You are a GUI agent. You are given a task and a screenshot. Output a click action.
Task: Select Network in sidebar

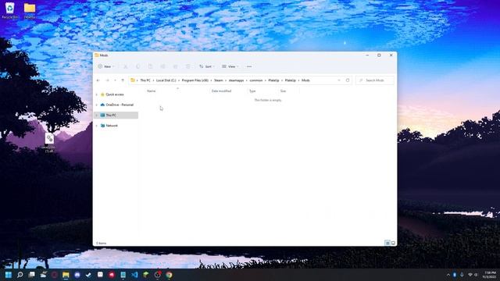[109, 126]
